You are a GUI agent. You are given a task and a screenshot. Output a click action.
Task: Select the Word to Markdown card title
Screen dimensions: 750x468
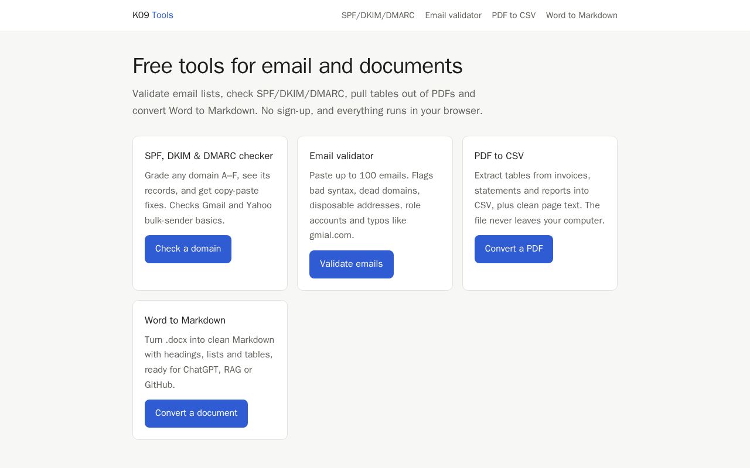(x=185, y=321)
